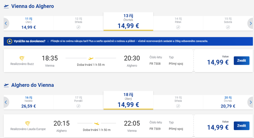Click the no-flight icon under 12 říj Středa
This screenshot has width=254, height=138.
pos(78,27)
